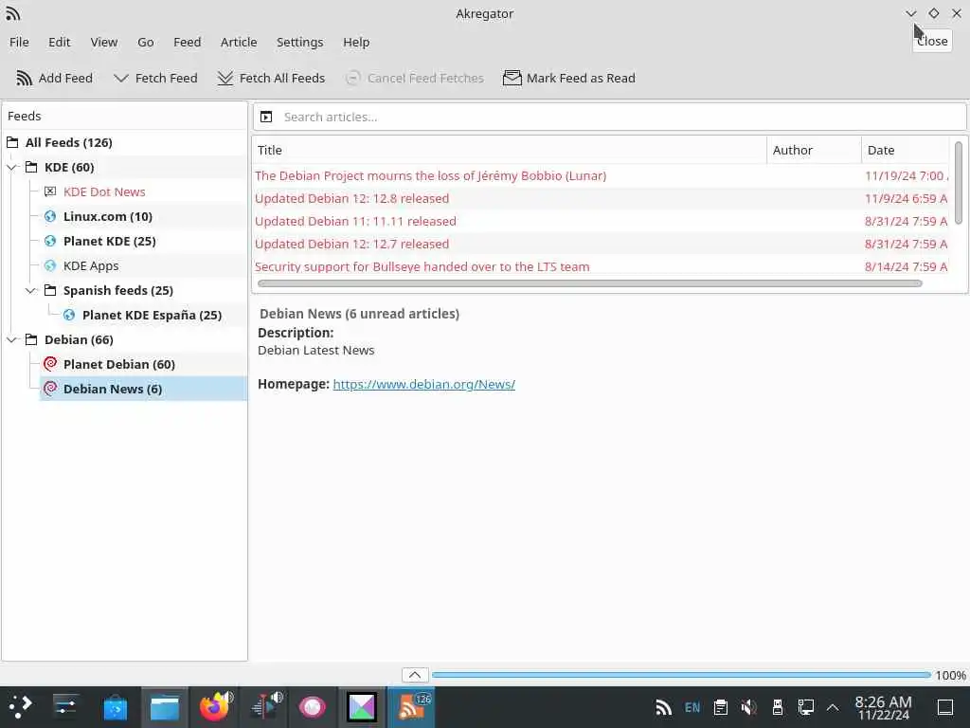
Task: Open the debian.org/News homepage link
Action: point(423,385)
